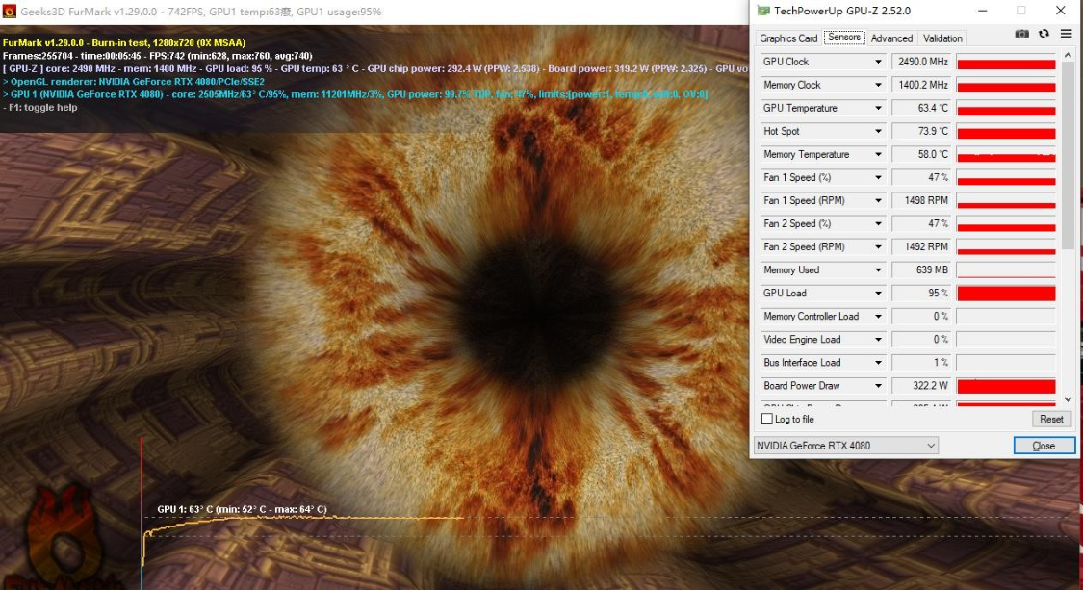Click the GPU-Z app icon in title bar
Image resolution: width=1083 pixels, height=590 pixels.
[763, 11]
